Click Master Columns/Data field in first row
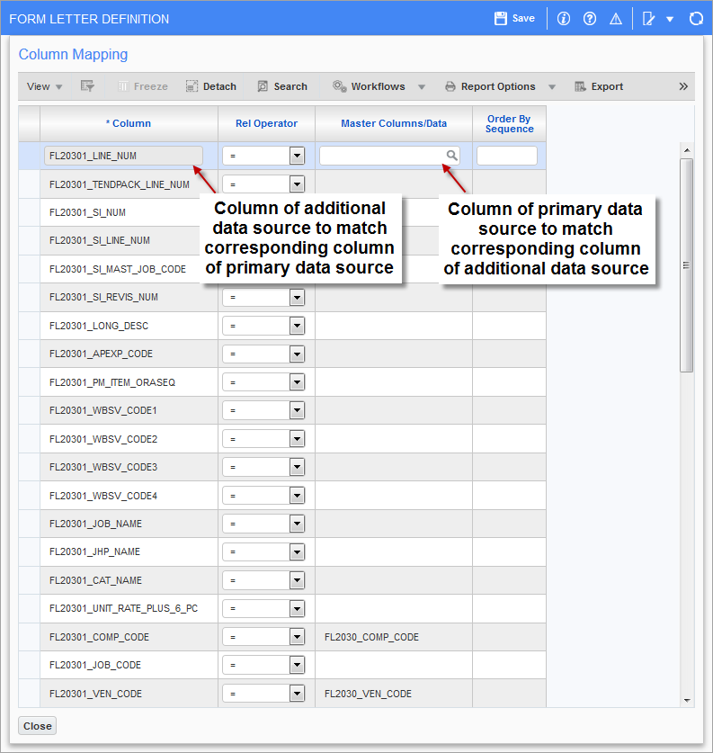The height and width of the screenshot is (753, 713). pyautogui.click(x=389, y=156)
